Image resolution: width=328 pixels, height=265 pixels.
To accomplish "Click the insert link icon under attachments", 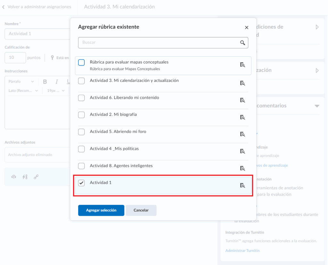I will click(x=36, y=177).
